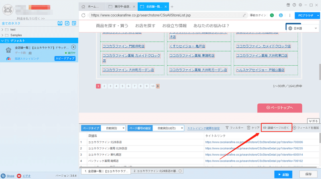The width and height of the screenshot is (321, 179).
Task: Click フィールドを追加 button
Action: (x=306, y=128)
